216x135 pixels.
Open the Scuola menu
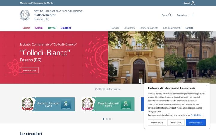coord(26,28)
